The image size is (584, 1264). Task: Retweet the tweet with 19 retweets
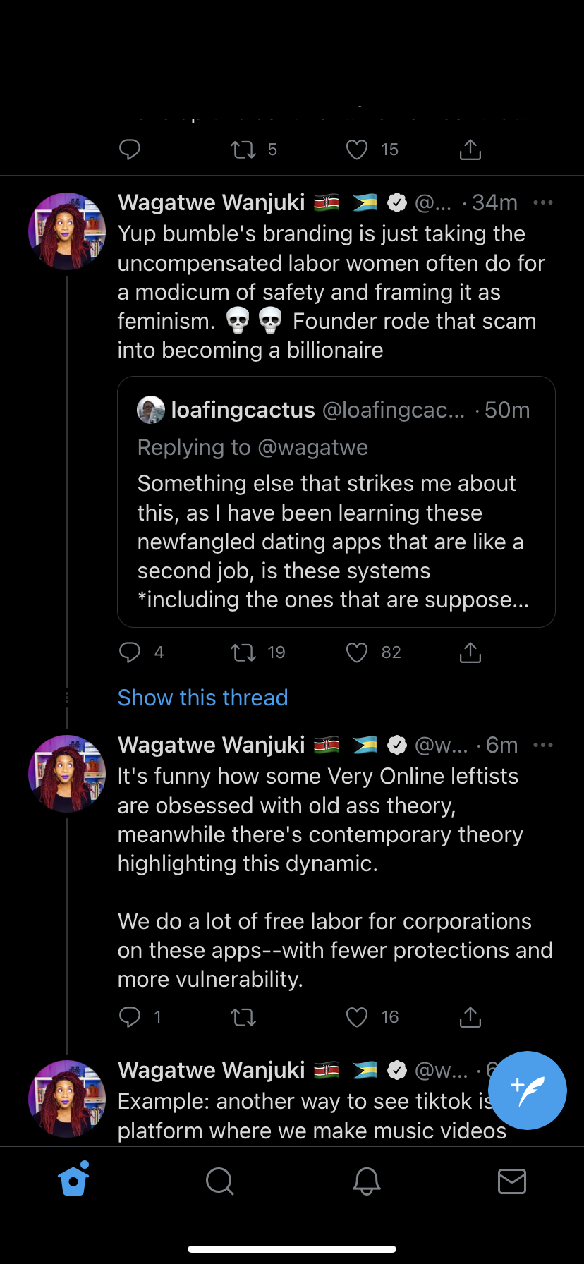coord(243,652)
